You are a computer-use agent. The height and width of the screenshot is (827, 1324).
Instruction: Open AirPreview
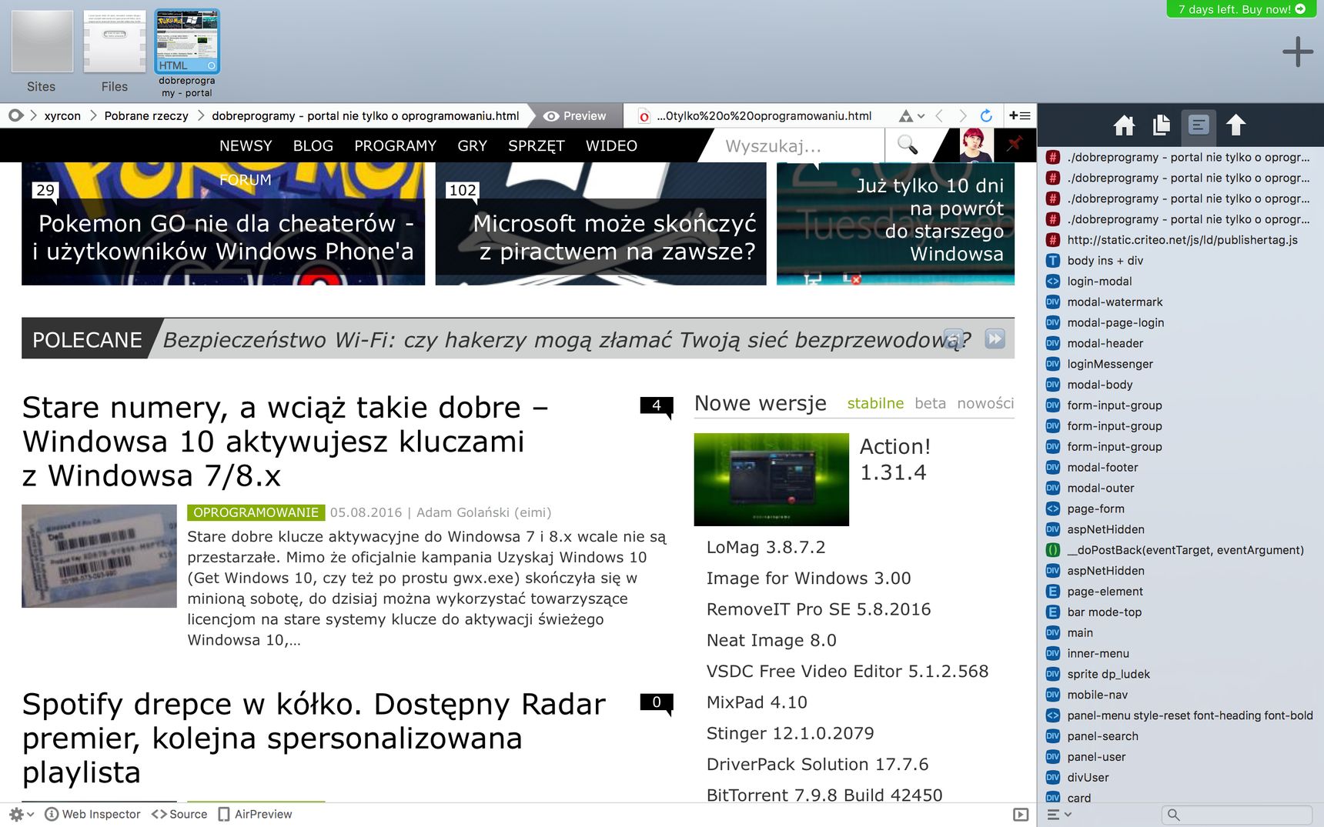point(255,814)
